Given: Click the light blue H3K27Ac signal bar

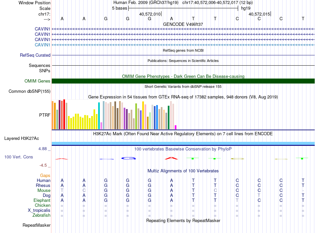Looking at the screenshot, I should click(183, 143).
